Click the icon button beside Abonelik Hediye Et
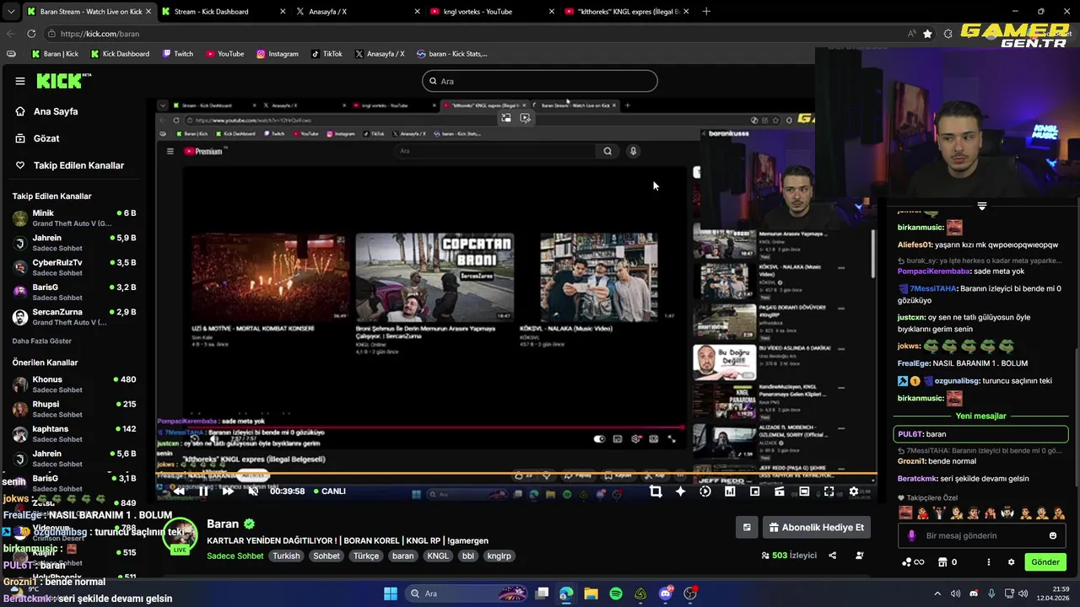The width and height of the screenshot is (1080, 607). click(x=747, y=528)
